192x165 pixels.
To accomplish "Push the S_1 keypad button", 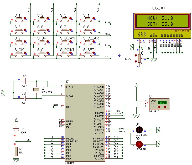I will [x=19, y=18].
